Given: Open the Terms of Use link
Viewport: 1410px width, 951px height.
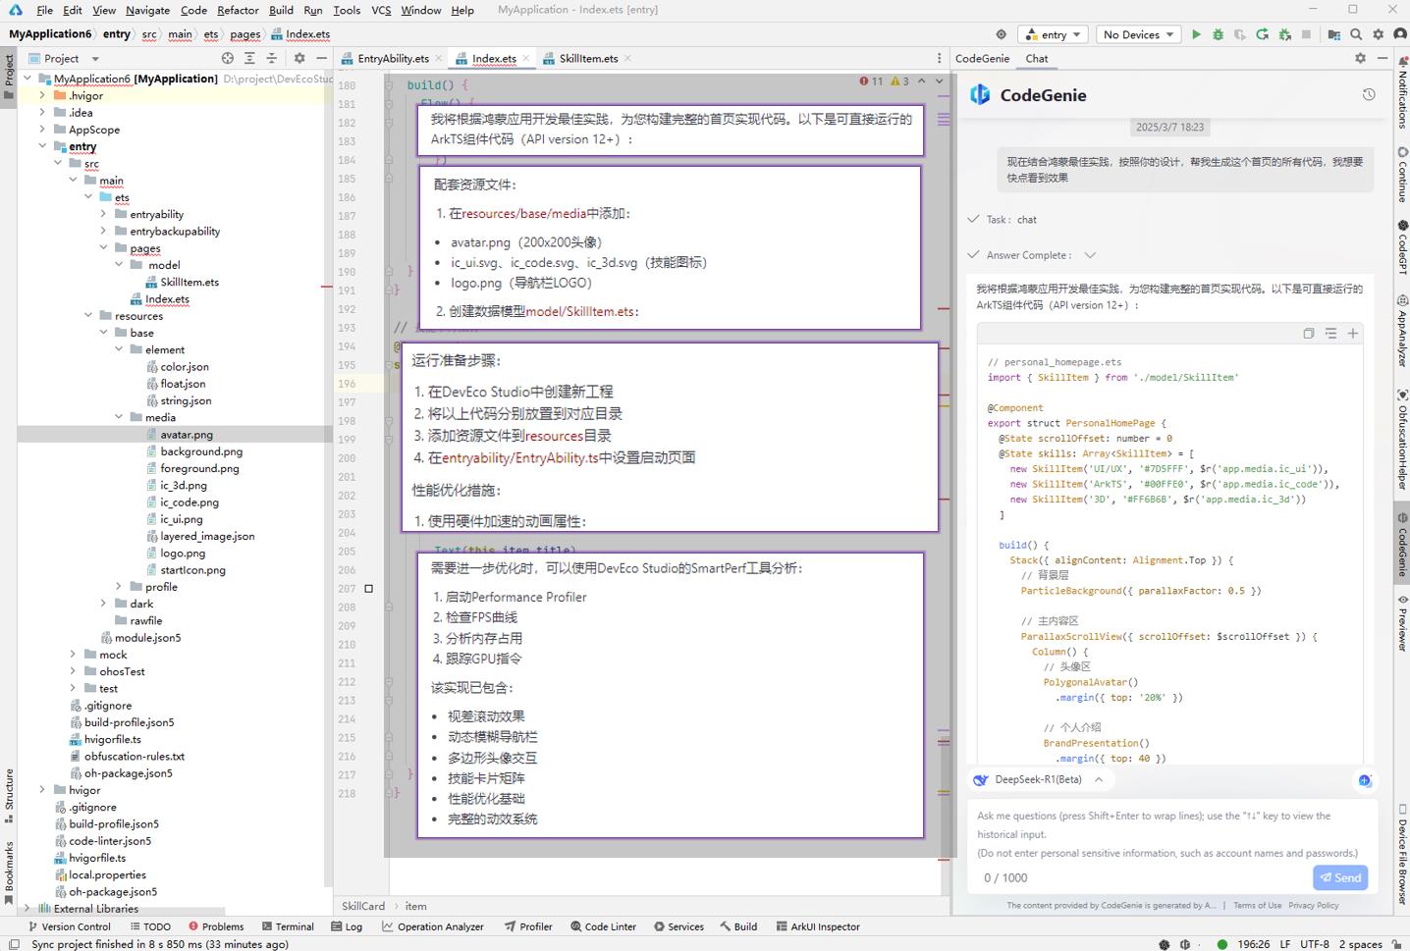Looking at the screenshot, I should point(1257,906).
